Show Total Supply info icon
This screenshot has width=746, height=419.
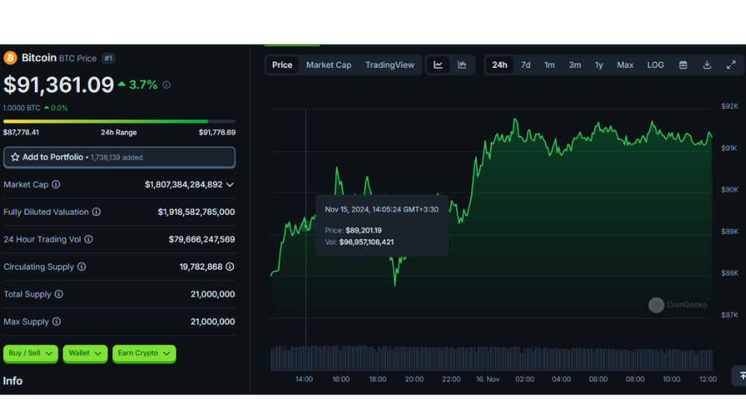pos(59,294)
